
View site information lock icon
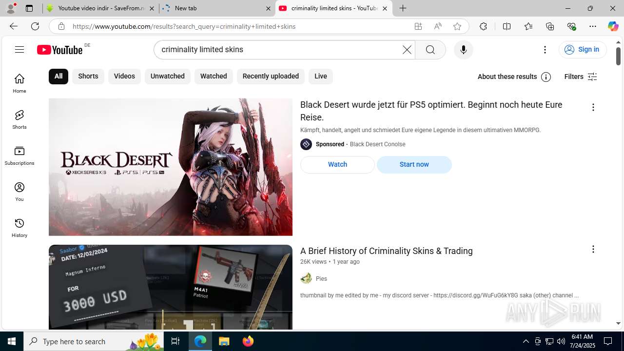point(61,26)
